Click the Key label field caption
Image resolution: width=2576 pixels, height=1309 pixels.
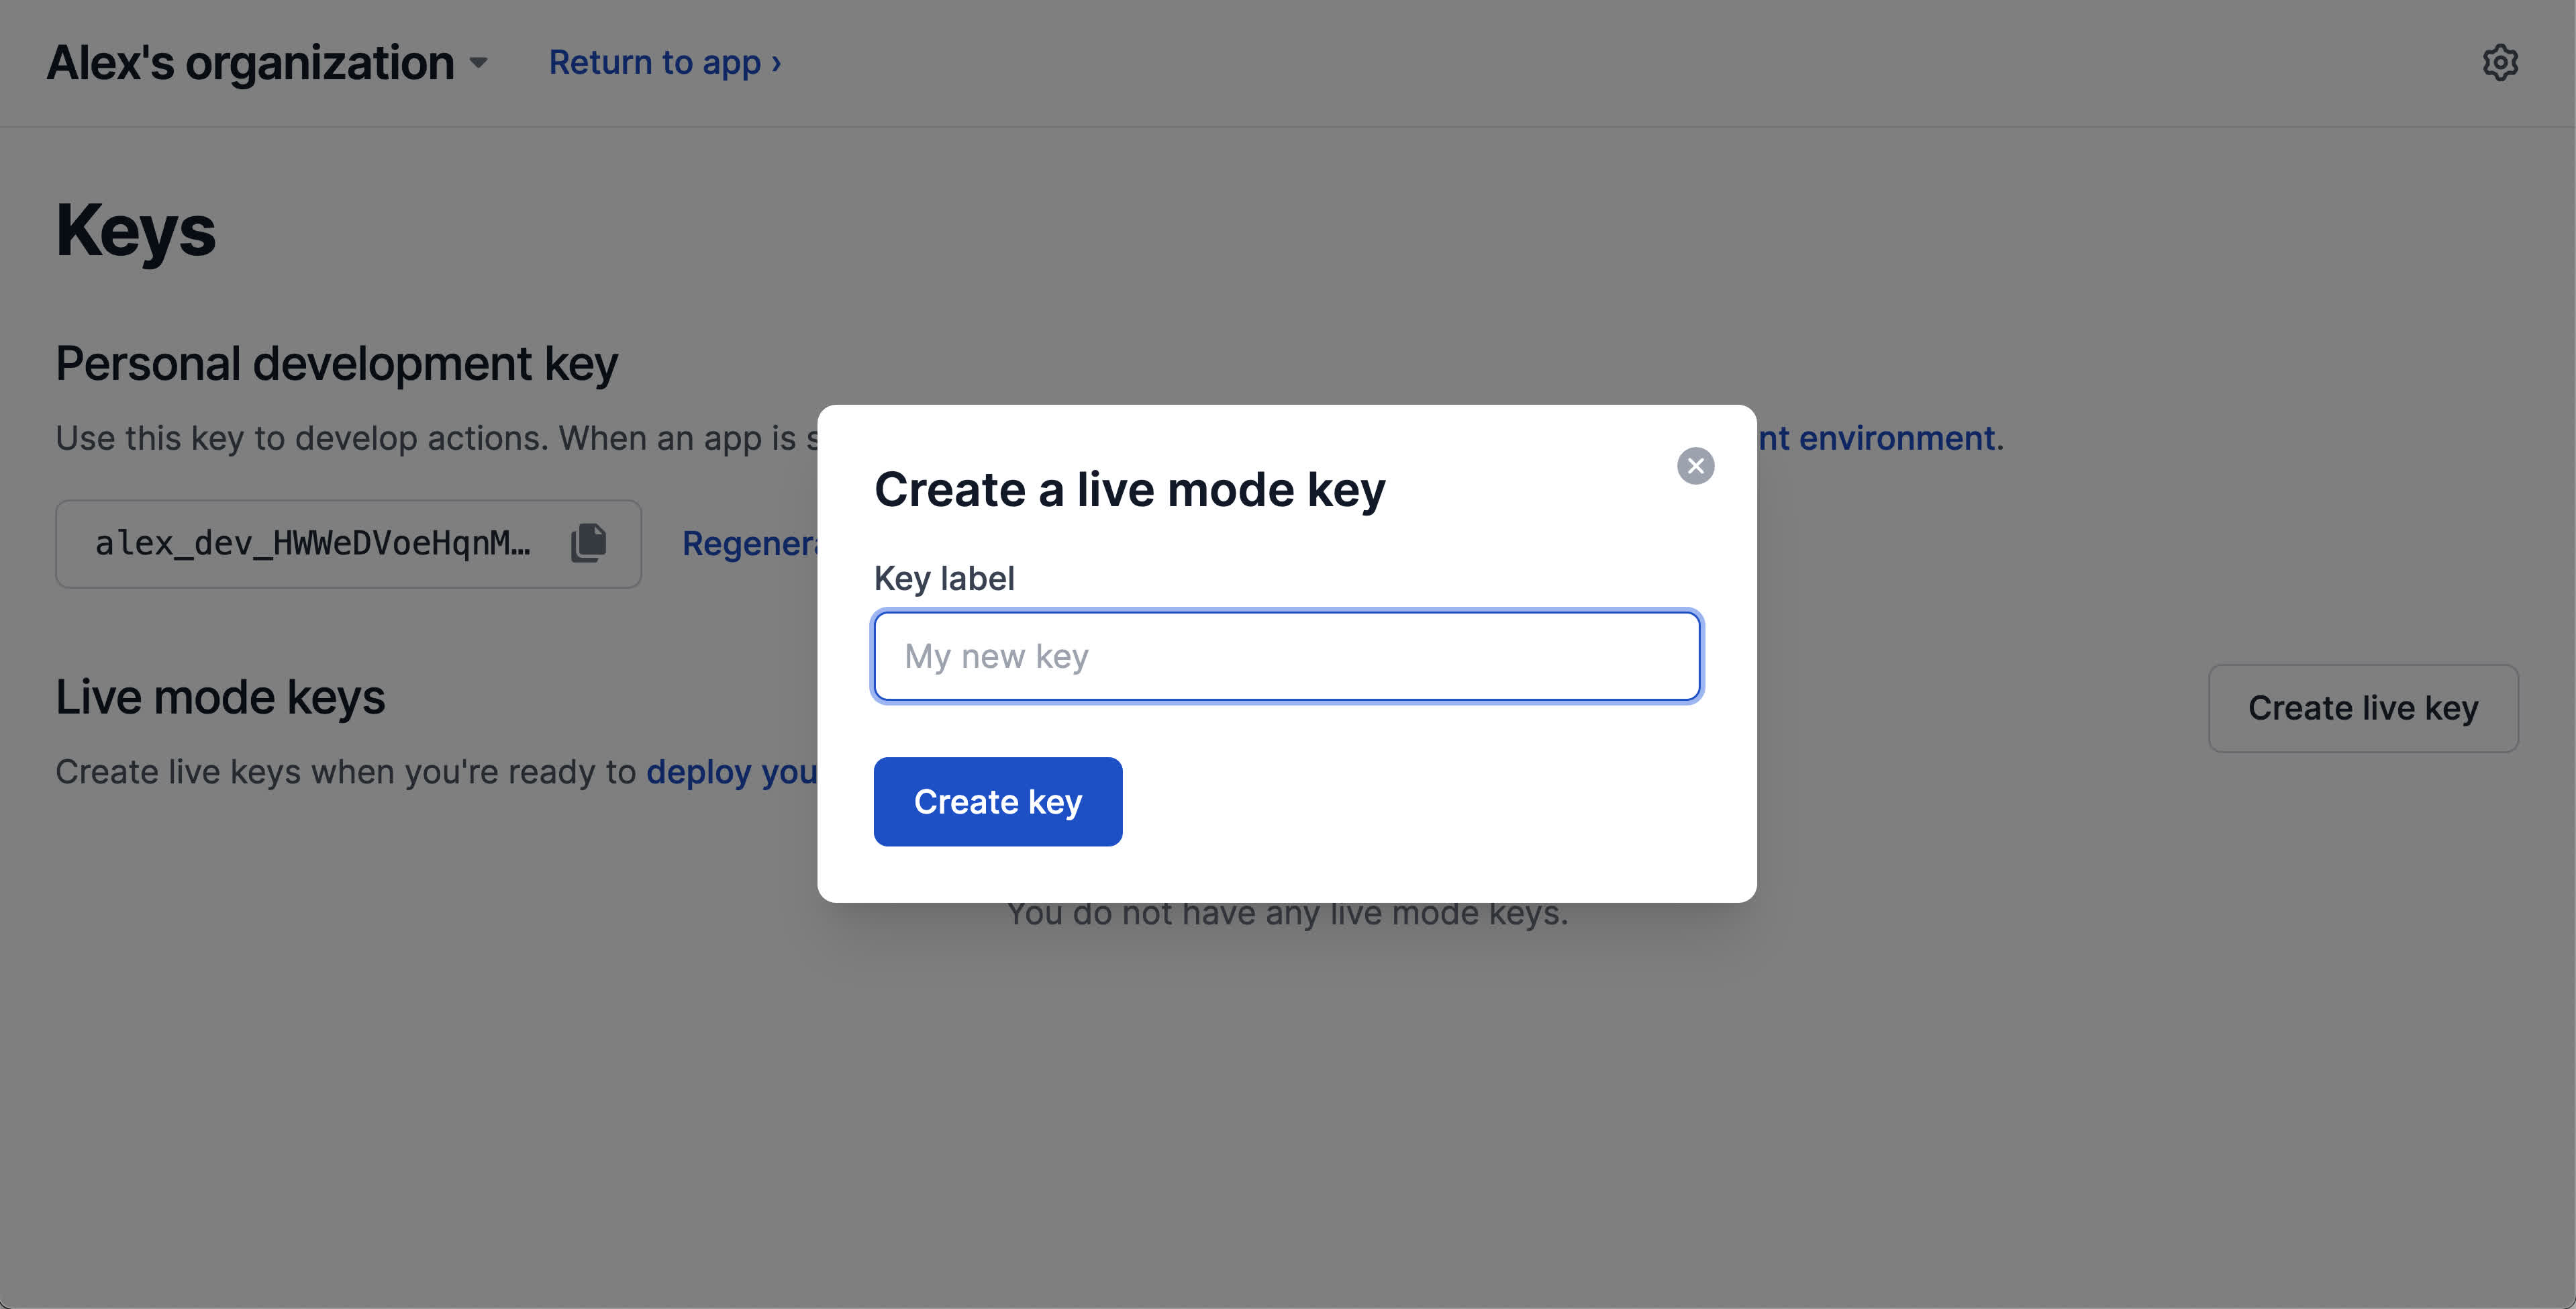tap(944, 578)
